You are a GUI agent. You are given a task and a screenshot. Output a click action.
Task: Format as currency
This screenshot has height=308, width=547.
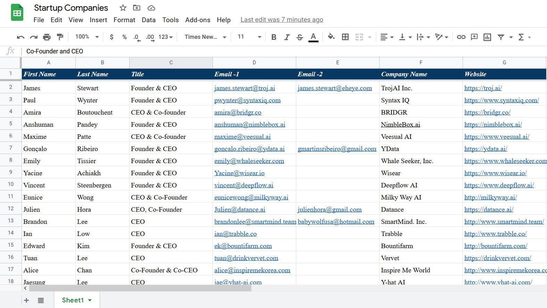(x=111, y=37)
